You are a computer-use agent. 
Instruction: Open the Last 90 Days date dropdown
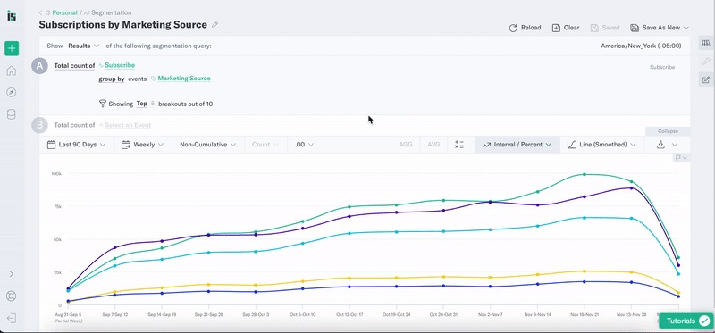[x=77, y=145]
